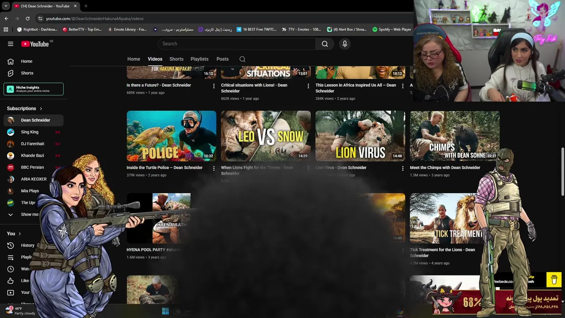
Task: Open Dean Schneider subscription
Action: coord(34,120)
